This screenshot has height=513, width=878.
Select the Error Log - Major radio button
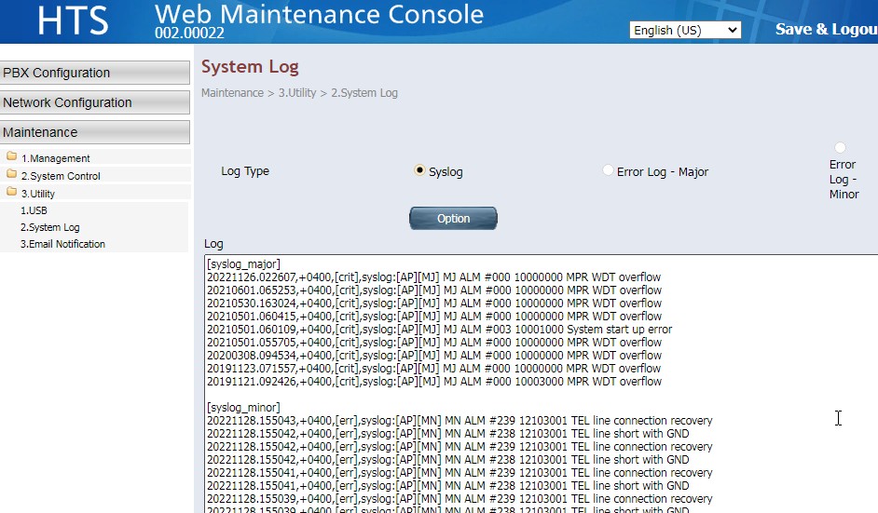[608, 170]
